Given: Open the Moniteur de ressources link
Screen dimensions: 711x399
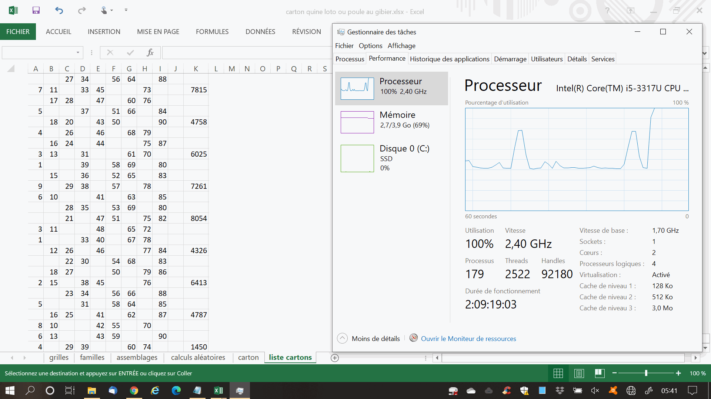Looking at the screenshot, I should point(468,338).
